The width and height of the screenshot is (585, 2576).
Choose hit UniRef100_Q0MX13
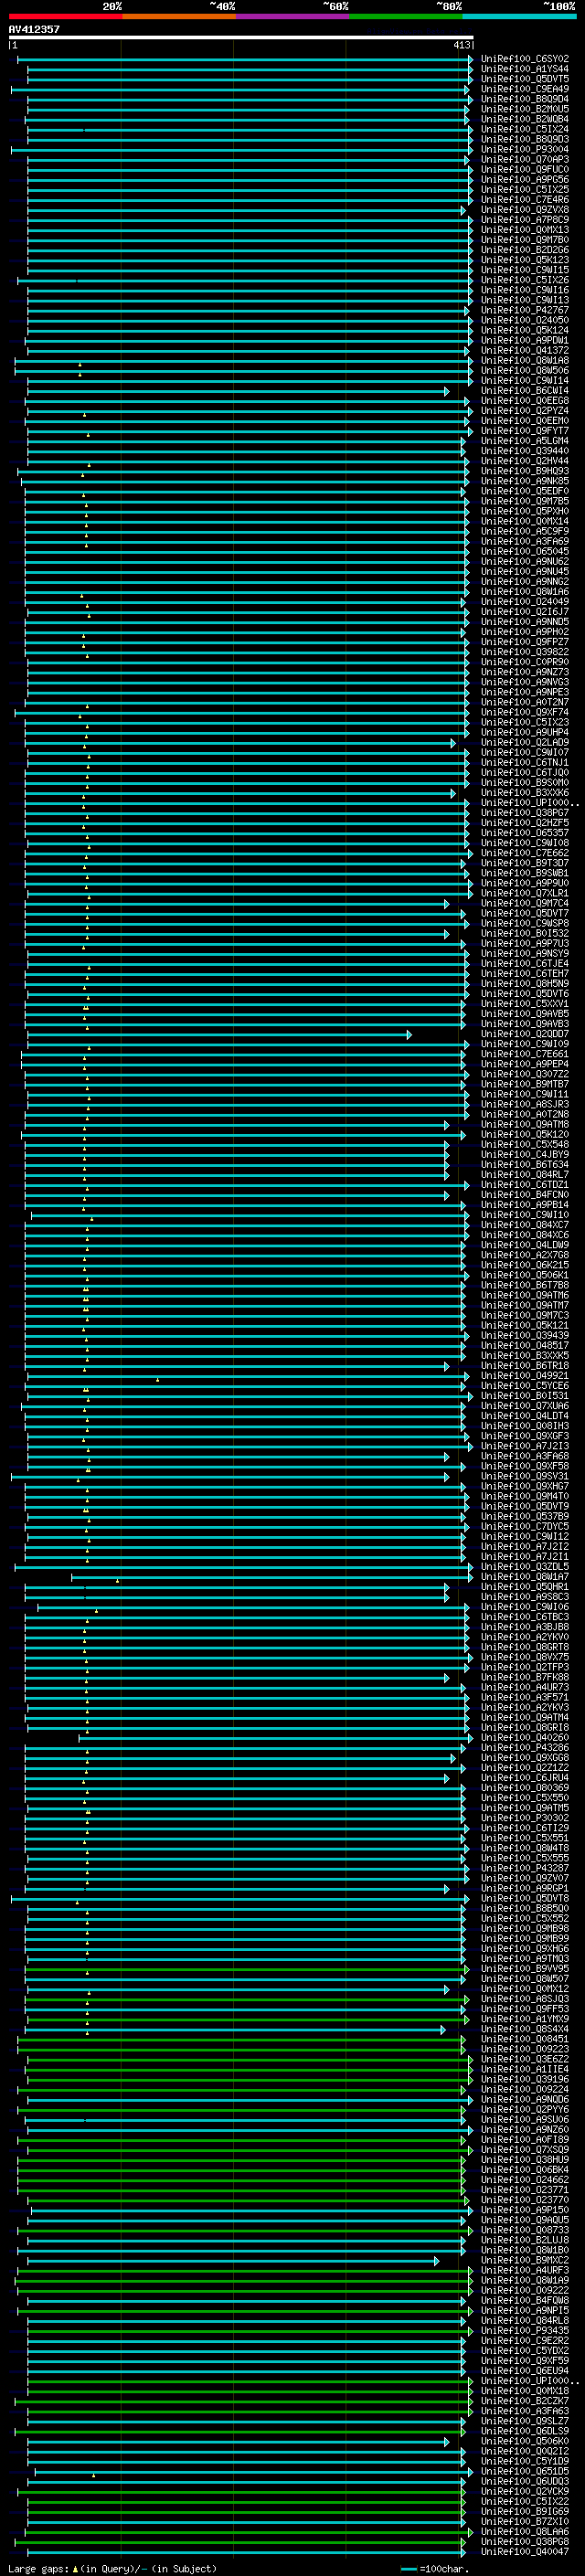pyautogui.click(x=524, y=230)
